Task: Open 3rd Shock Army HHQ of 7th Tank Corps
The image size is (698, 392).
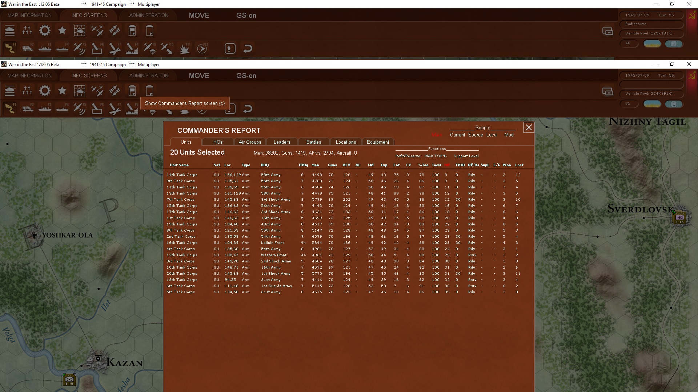Action: tap(276, 200)
